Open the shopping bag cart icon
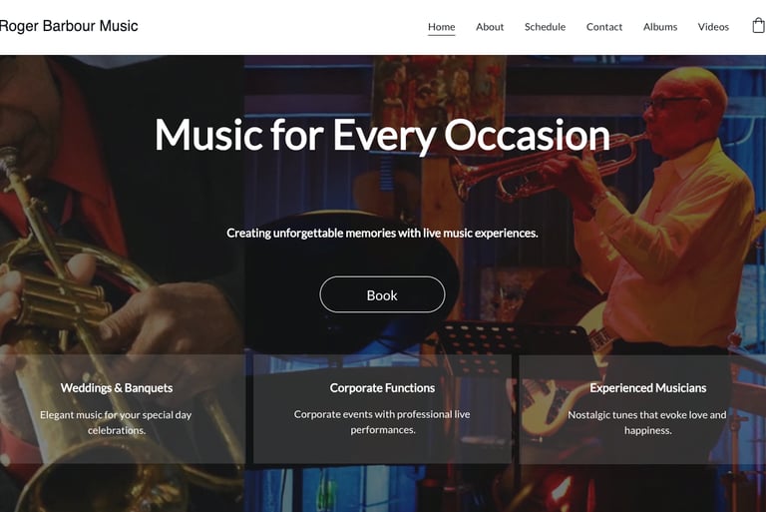Screen dimensions: 766x512 759,25
